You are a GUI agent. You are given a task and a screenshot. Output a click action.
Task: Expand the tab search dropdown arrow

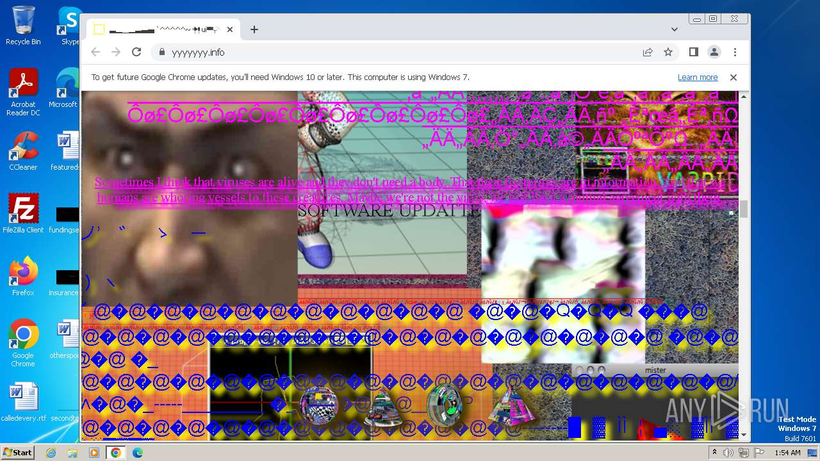675,29
